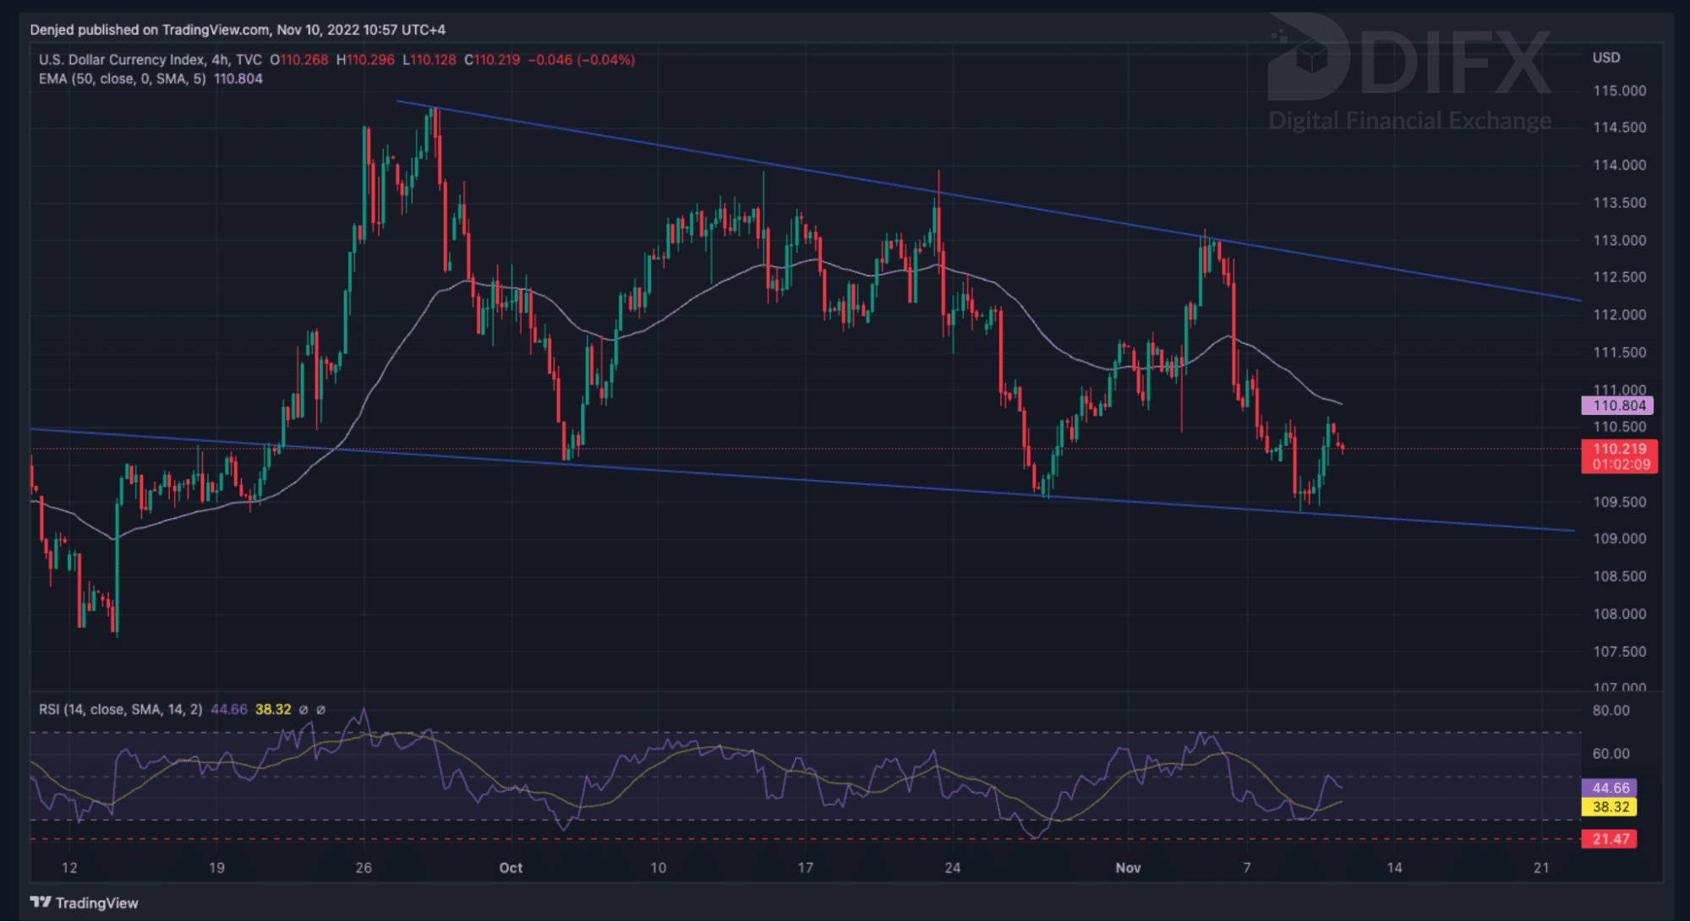Select the RSI (14, close, SMA, 14, 2) legend
1690x922 pixels.
(x=120, y=710)
